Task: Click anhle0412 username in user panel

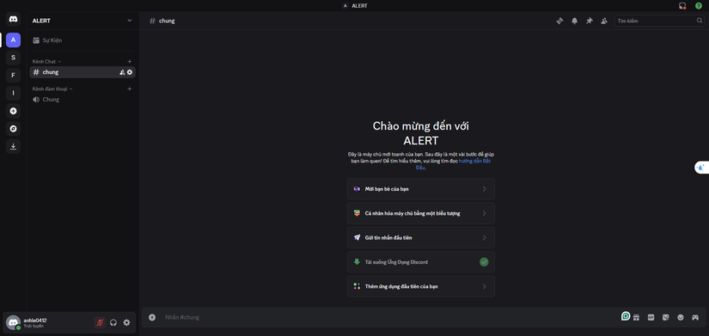Action: pyautogui.click(x=35, y=321)
